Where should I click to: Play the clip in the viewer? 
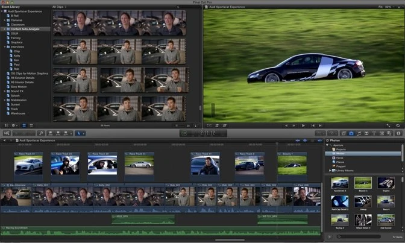coord(303,125)
